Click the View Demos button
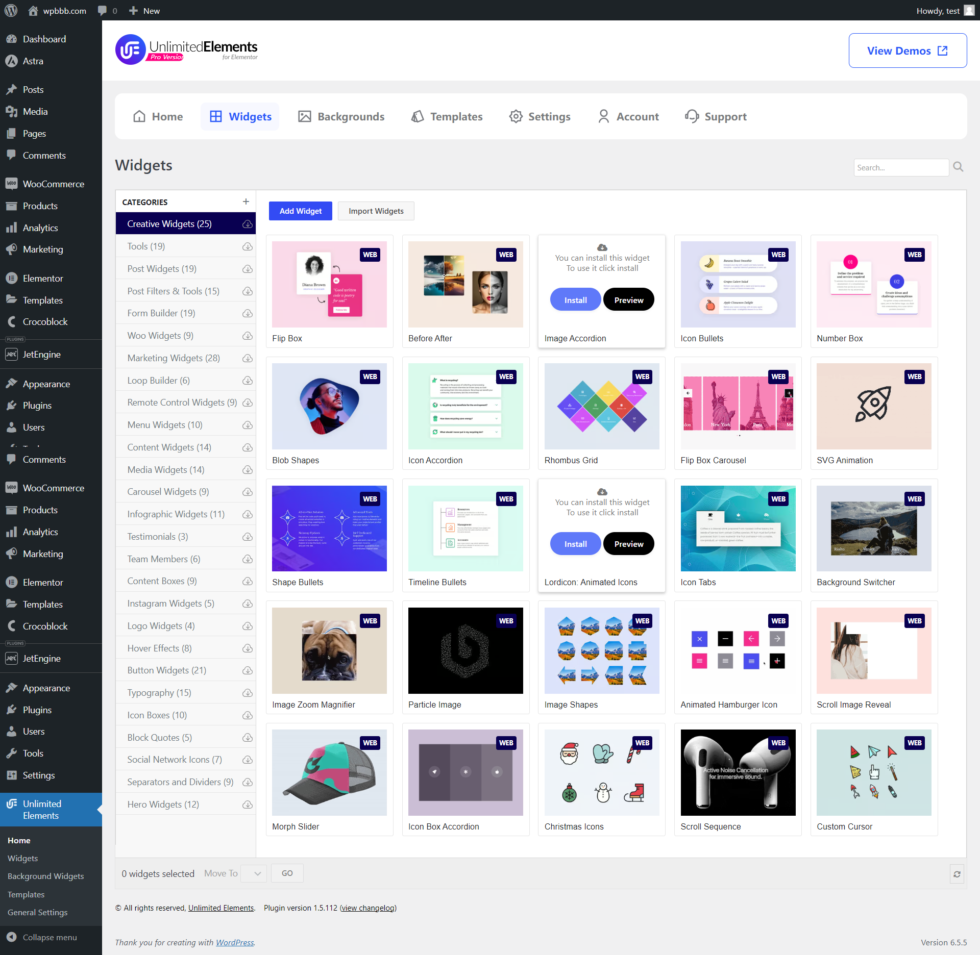This screenshot has width=980, height=955. [x=908, y=51]
